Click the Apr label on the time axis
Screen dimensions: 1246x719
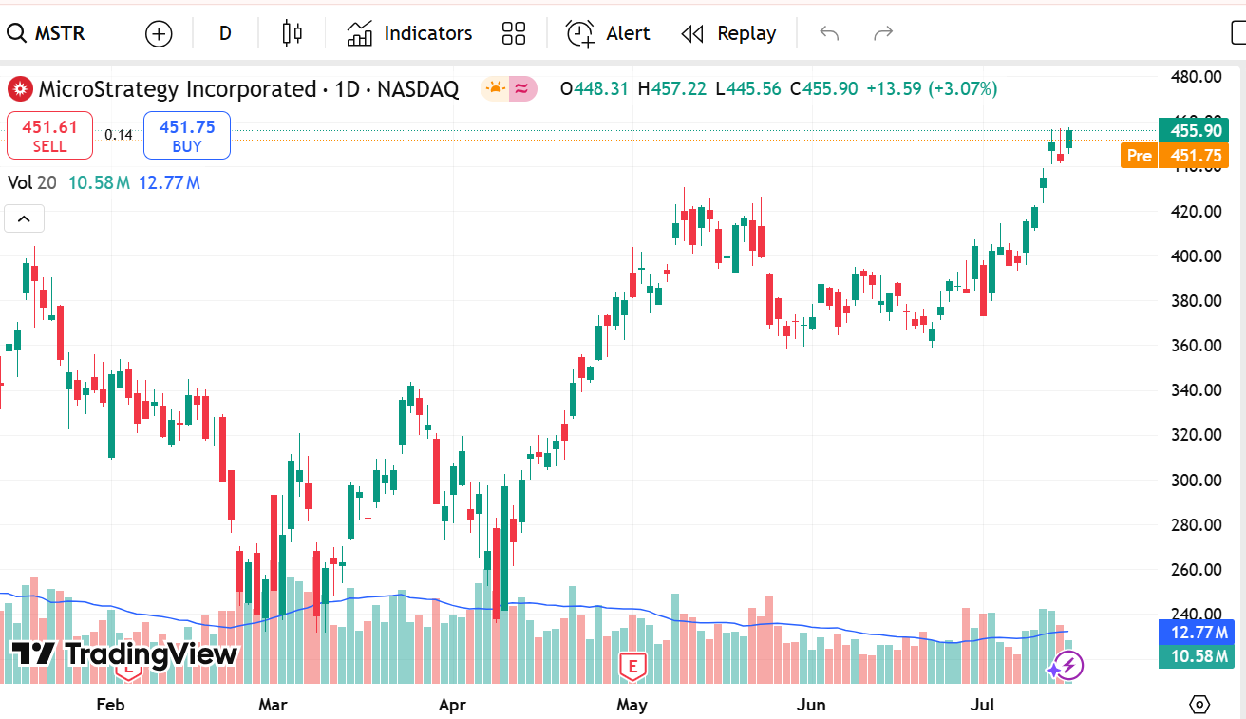[453, 705]
